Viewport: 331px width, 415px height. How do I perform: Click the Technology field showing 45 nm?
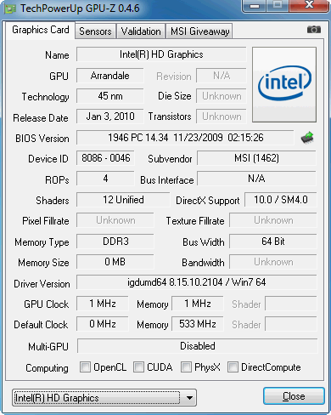click(x=110, y=96)
